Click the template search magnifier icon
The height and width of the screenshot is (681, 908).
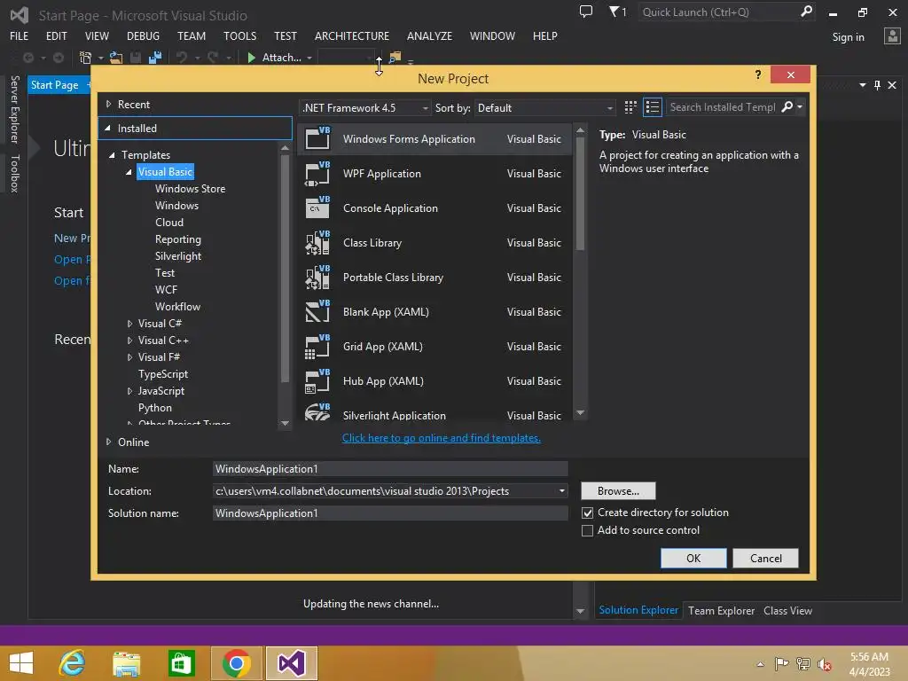(x=787, y=107)
